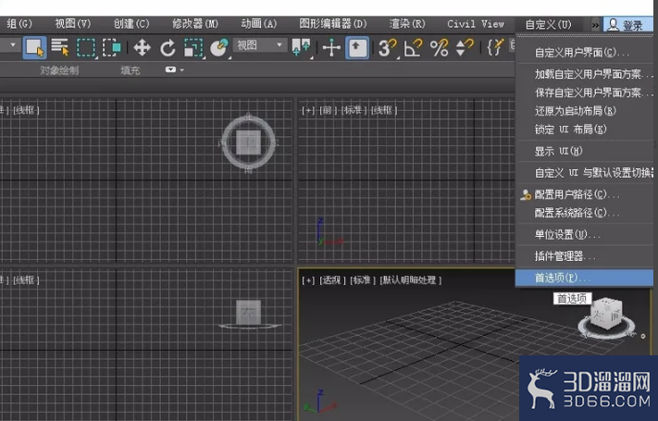Expand the ribbon display options arrow
This screenshot has width=658, height=421.
coord(181,70)
